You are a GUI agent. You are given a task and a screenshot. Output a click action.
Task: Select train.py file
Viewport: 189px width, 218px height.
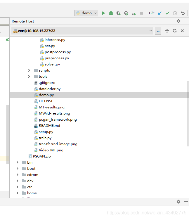43,138
